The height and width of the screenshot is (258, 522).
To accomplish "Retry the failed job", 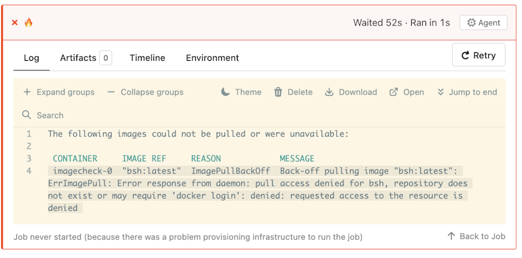I will pos(478,55).
